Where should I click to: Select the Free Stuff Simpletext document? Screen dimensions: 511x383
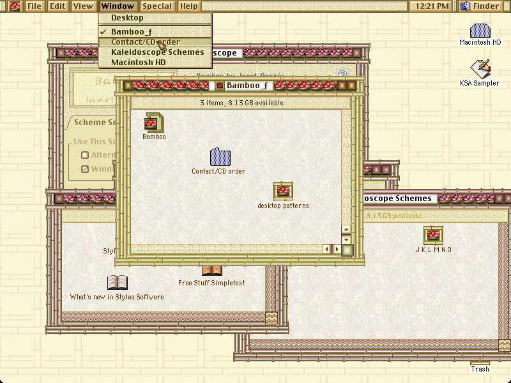click(x=212, y=270)
